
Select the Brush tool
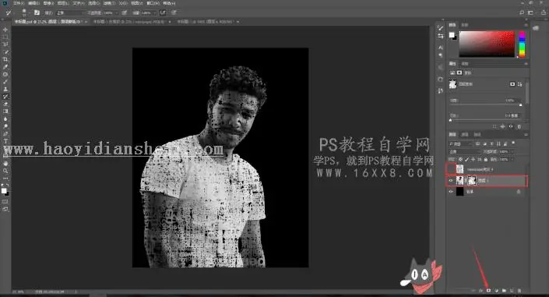[x=5, y=82]
